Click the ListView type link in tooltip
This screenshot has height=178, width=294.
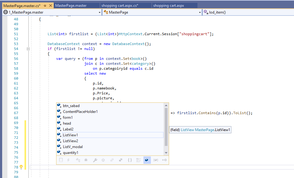[187, 130]
